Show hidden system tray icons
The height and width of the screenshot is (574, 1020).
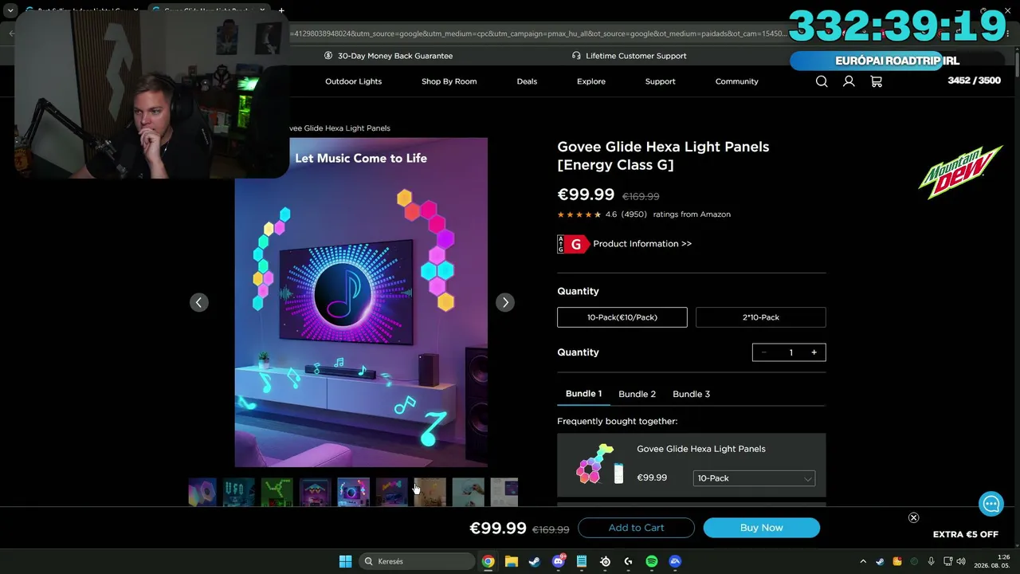[x=863, y=561]
